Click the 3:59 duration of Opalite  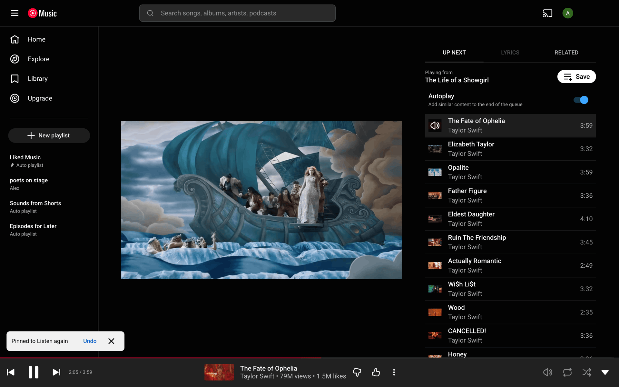click(586, 172)
